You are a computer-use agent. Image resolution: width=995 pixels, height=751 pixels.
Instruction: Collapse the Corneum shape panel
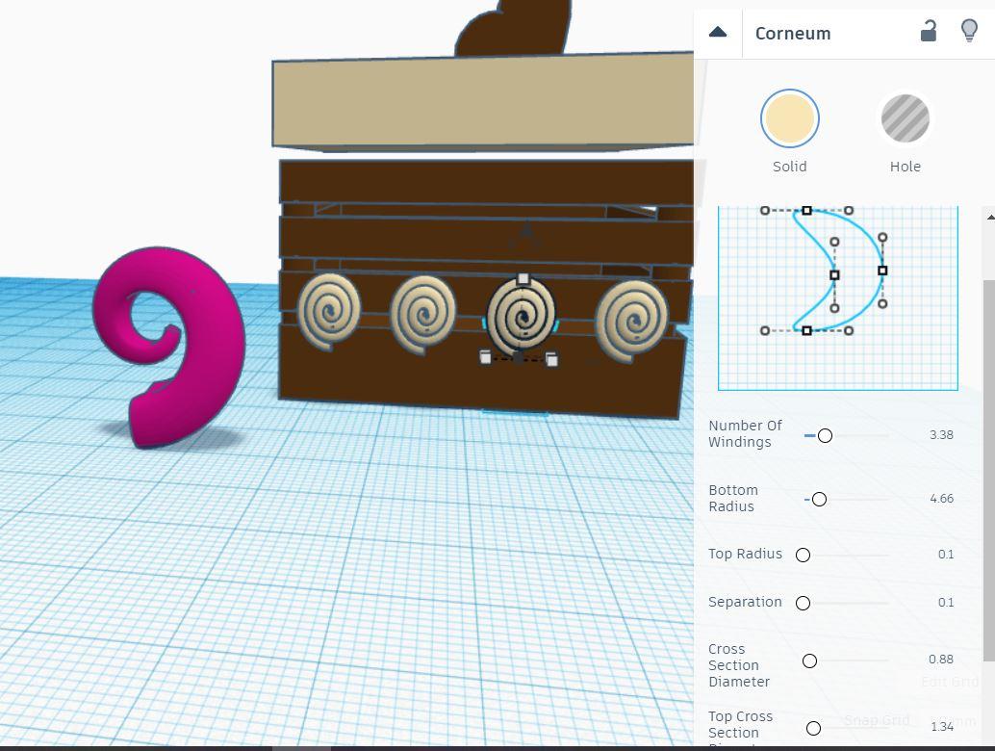coord(718,33)
